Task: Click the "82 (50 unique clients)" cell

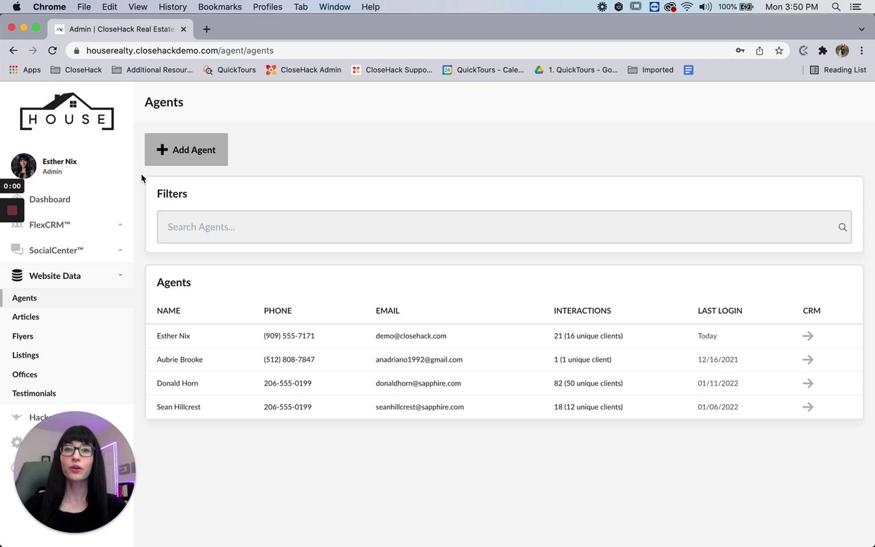Action: [589, 384]
